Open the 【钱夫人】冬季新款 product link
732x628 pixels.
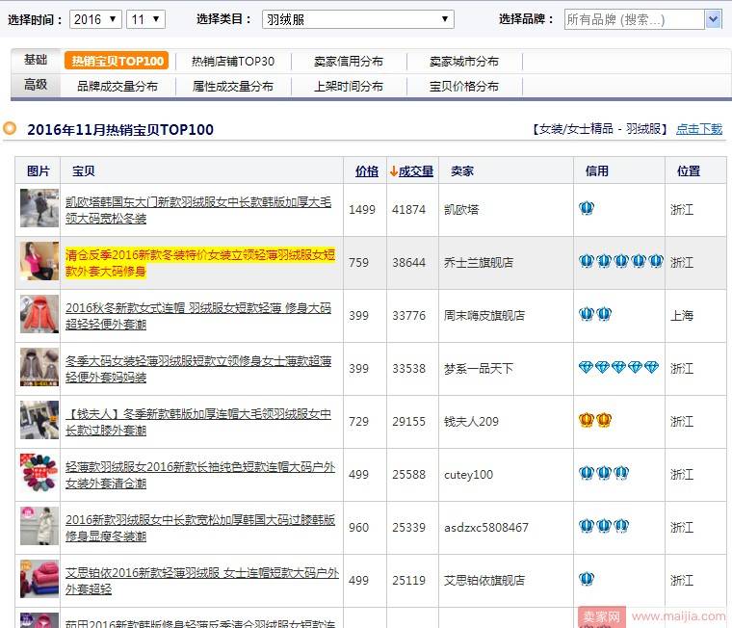point(198,422)
